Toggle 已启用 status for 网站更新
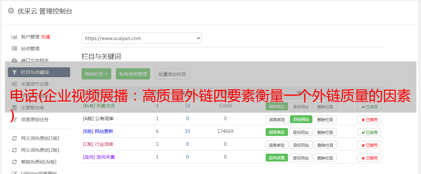Viewport: 421px width, 174px height. (369, 132)
